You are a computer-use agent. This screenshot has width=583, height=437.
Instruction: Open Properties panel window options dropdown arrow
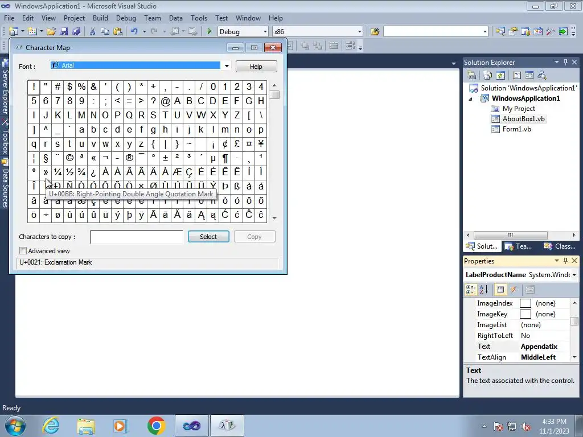(x=557, y=261)
